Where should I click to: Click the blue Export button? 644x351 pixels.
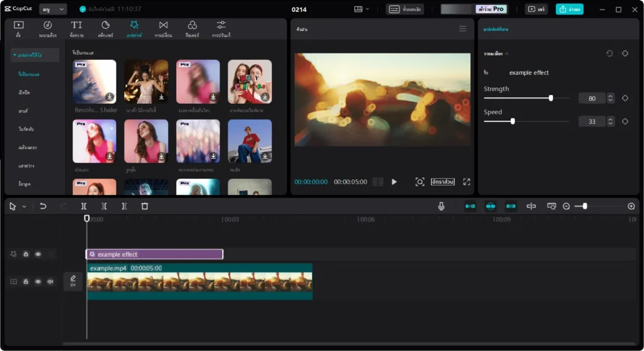[x=569, y=9]
